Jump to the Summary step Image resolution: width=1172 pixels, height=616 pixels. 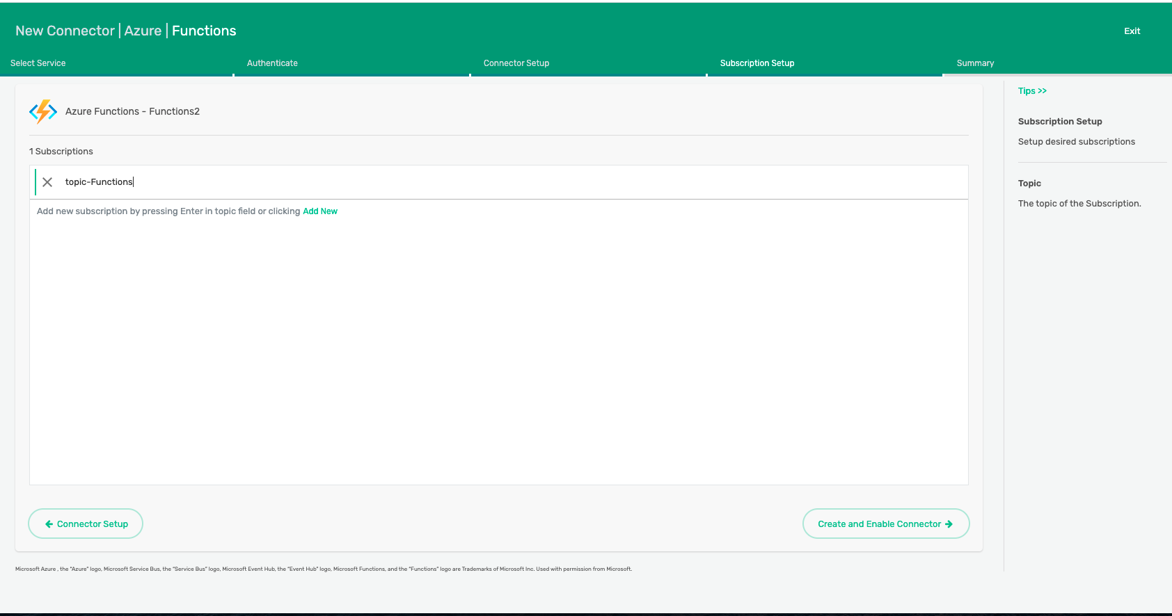pos(975,63)
